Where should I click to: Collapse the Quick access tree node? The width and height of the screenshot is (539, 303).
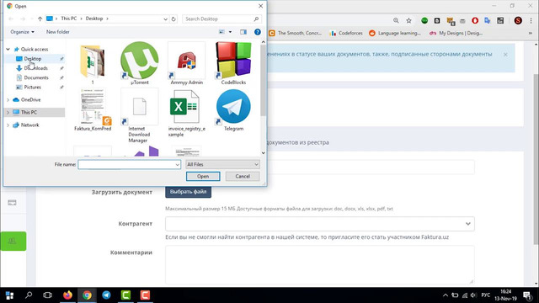pos(8,50)
